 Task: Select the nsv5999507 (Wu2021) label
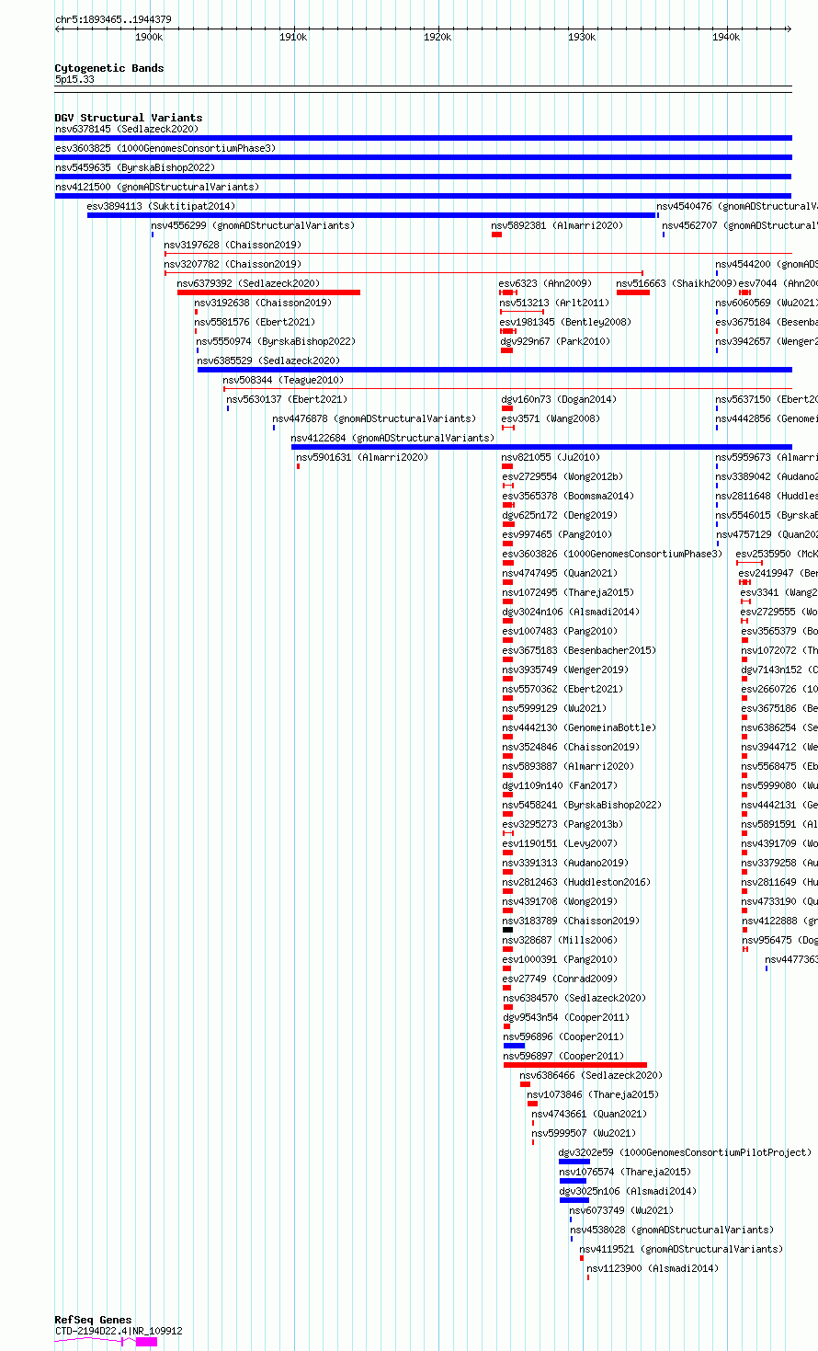tap(584, 1133)
